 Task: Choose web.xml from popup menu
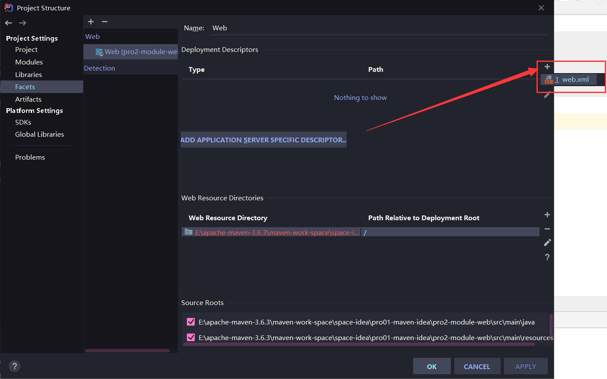click(569, 80)
